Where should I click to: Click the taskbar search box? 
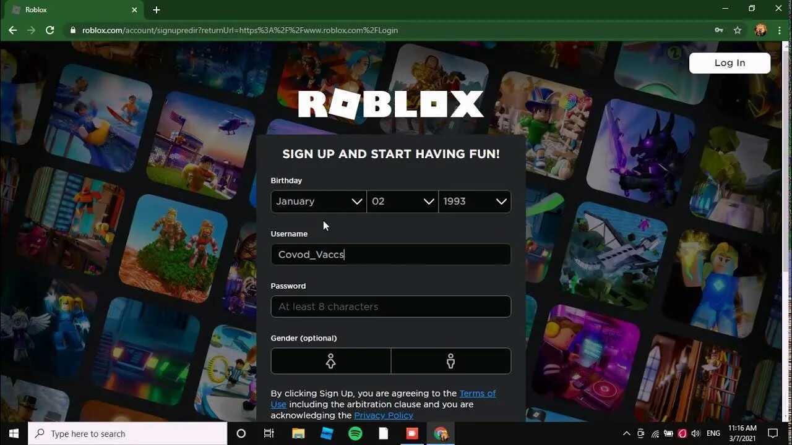(x=128, y=434)
